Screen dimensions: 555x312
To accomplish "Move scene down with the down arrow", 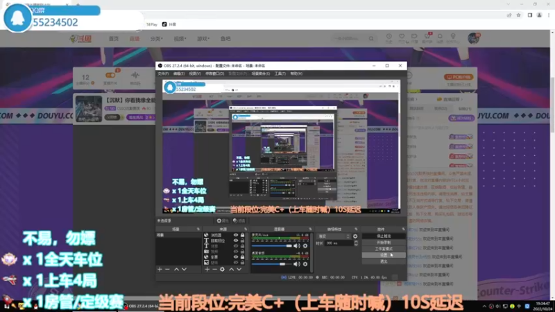I will click(x=184, y=269).
